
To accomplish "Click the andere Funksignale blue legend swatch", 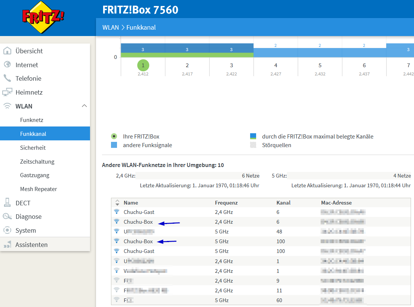I will (114, 145).
